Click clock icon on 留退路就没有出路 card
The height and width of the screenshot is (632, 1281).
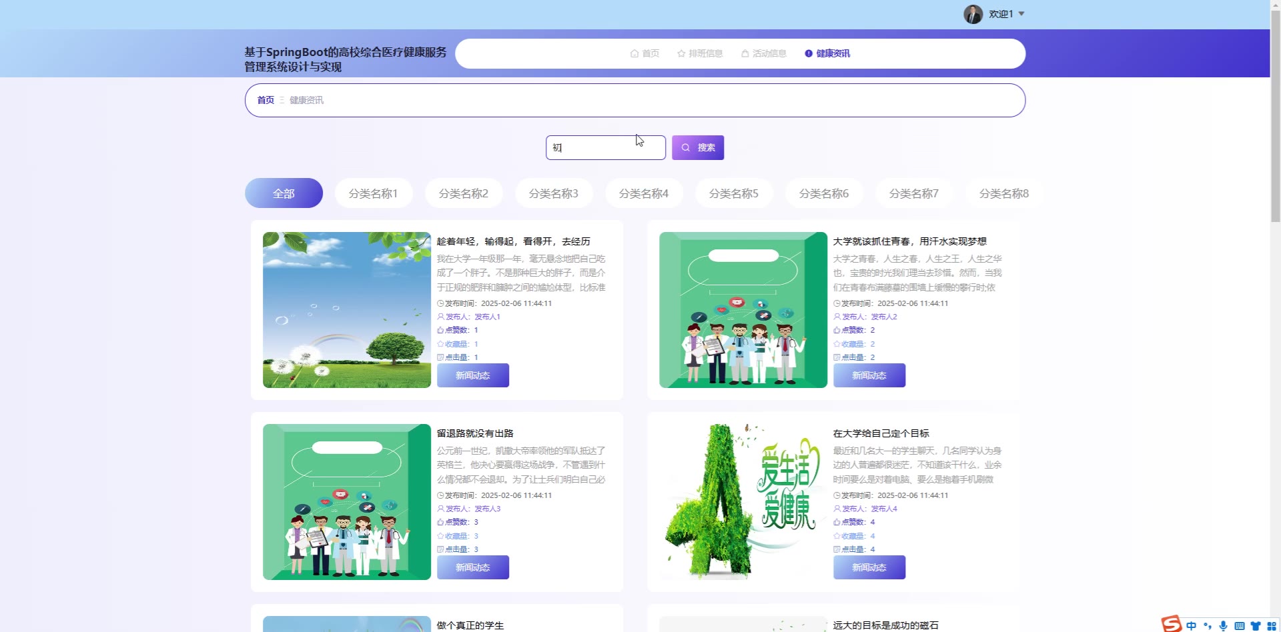click(x=440, y=495)
